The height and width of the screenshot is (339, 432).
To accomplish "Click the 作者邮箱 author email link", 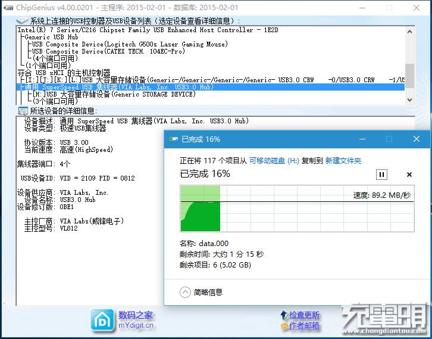I will [304, 325].
